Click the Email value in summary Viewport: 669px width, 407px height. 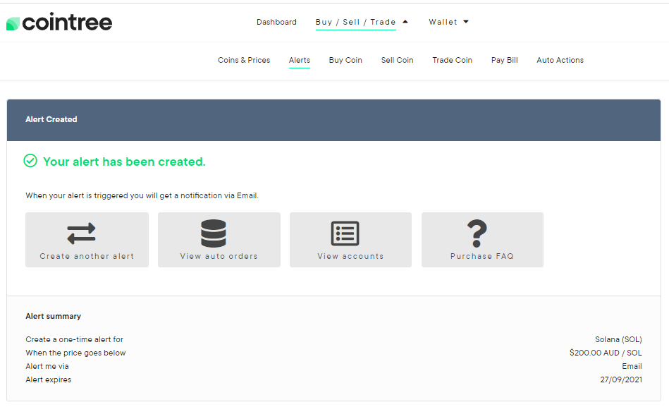[632, 366]
